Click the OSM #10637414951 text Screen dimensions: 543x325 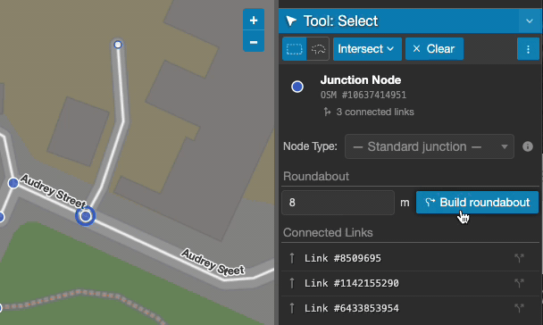[x=363, y=96]
